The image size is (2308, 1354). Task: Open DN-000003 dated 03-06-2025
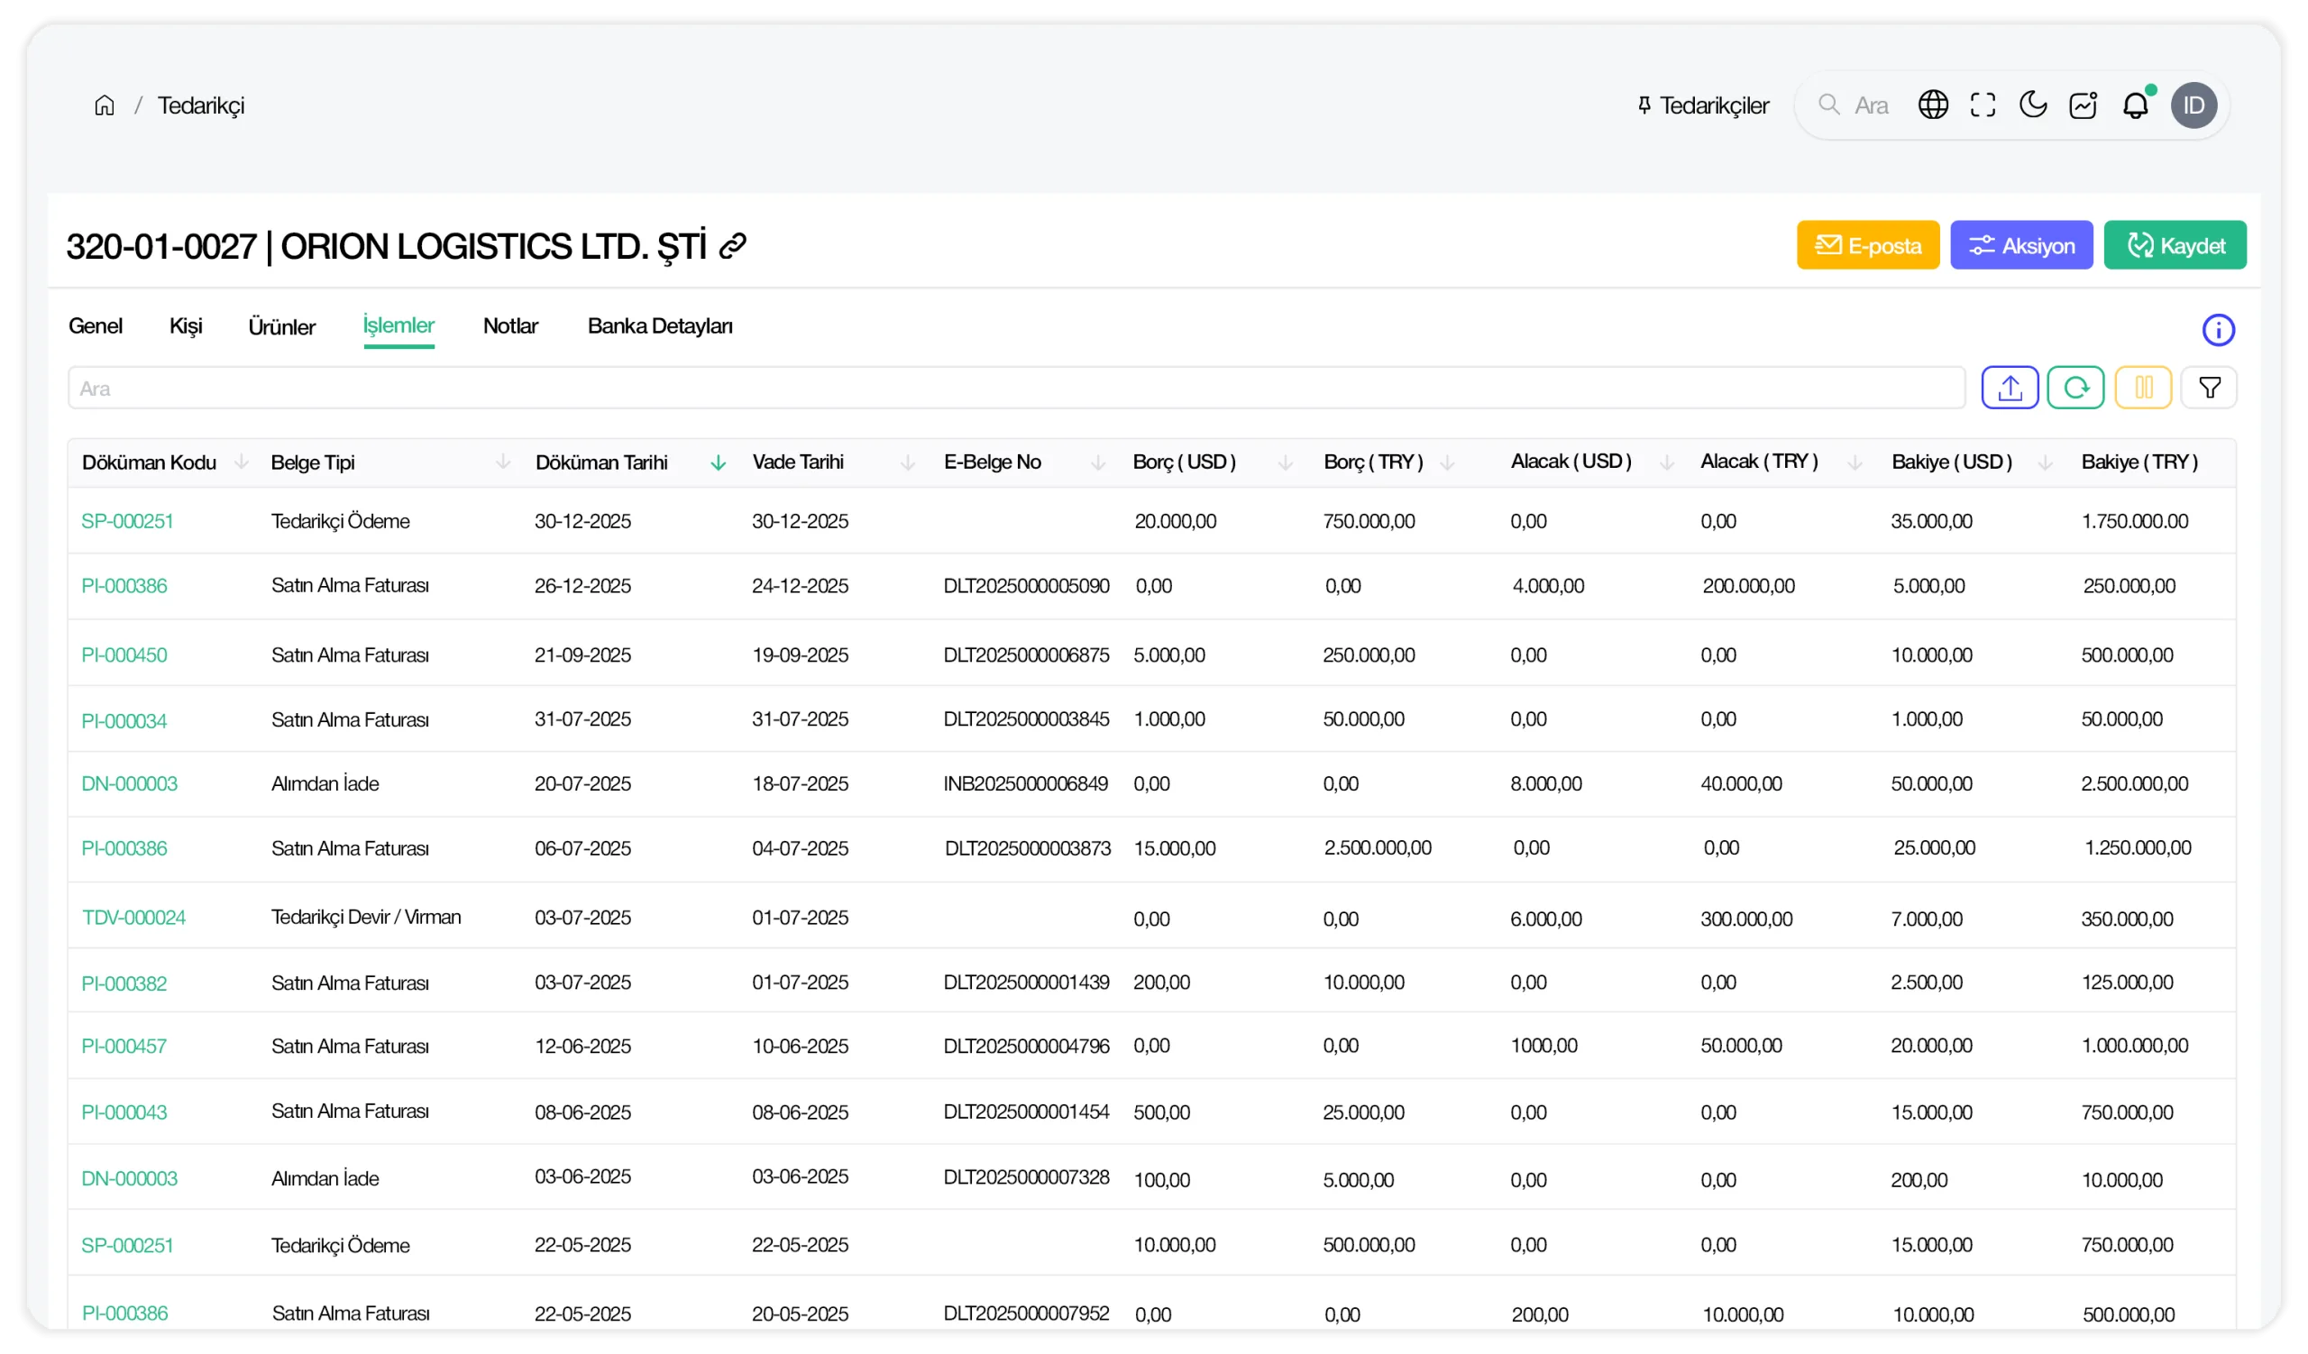(129, 1178)
